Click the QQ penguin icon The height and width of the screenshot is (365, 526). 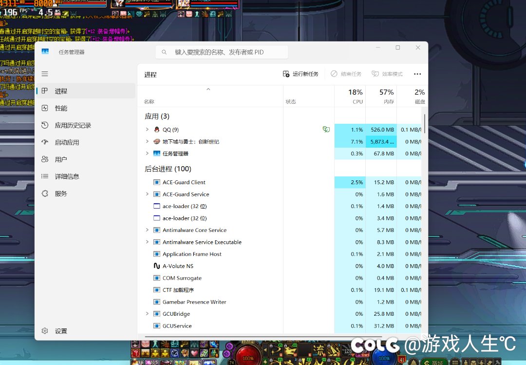click(157, 130)
